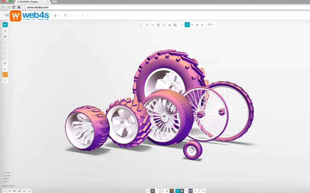Click the PERSPECTIVE view label
The width and height of the screenshot is (310, 193).
coord(8,186)
